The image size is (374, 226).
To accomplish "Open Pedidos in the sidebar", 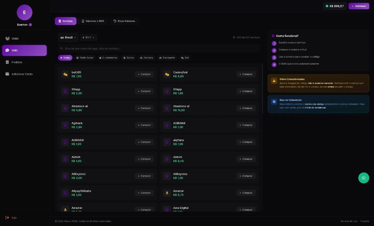I will coord(24,62).
